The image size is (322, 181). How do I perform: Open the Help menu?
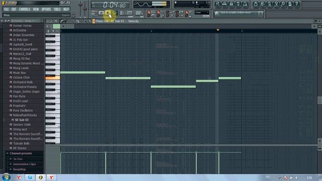coord(66,9)
